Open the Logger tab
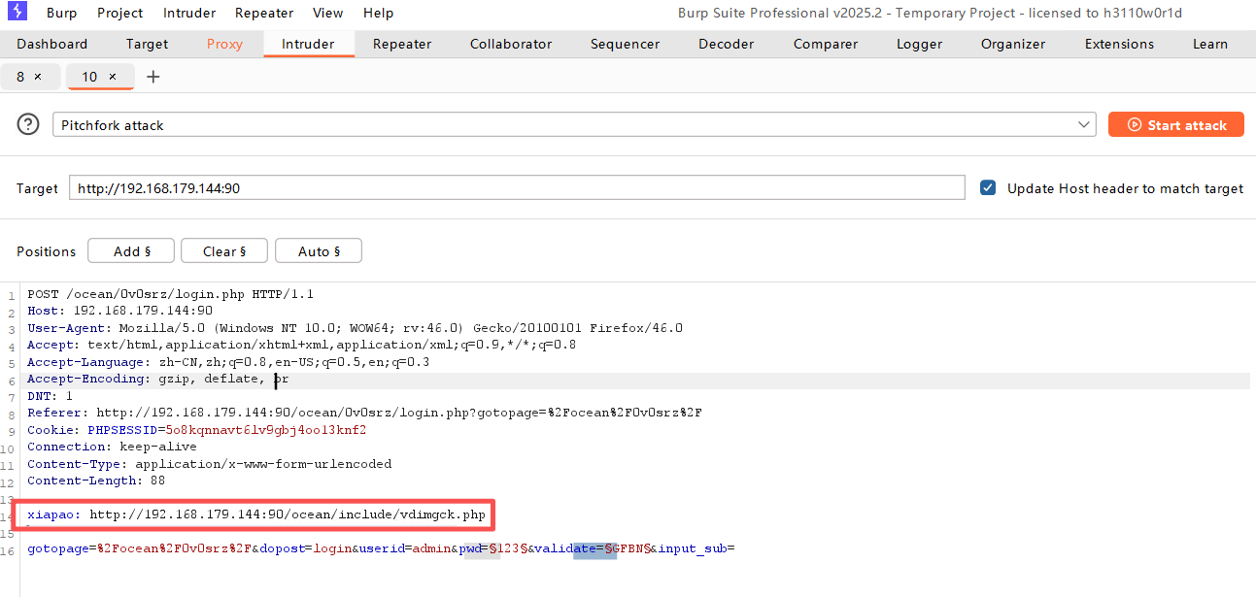The height and width of the screenshot is (597, 1256). (920, 44)
